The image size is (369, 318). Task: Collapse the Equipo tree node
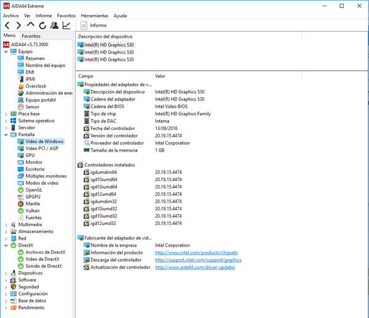tap(6, 52)
